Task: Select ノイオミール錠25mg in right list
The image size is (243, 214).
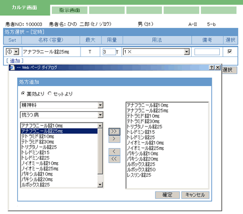Action: point(167,148)
